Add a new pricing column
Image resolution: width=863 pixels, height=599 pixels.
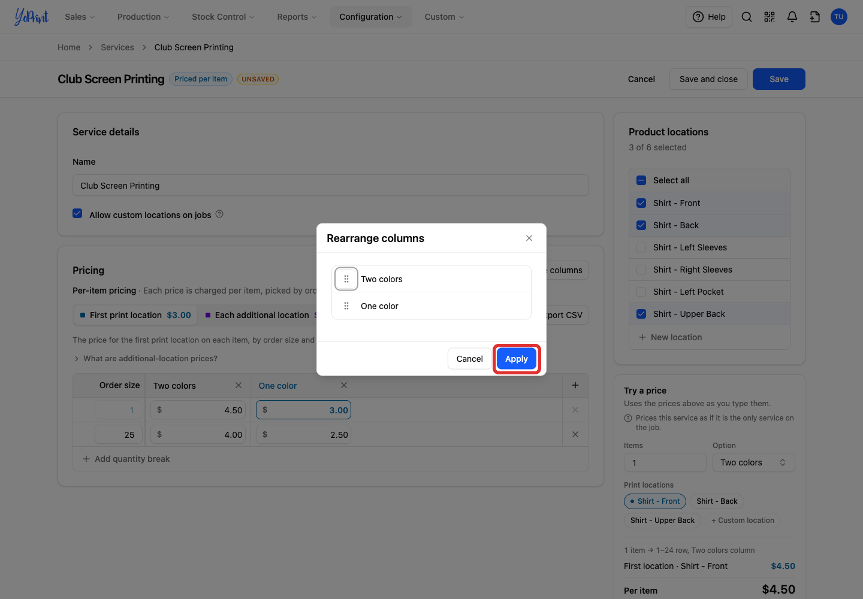tap(575, 385)
